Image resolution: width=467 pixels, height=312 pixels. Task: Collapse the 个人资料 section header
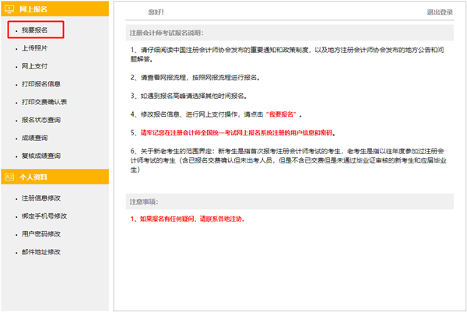(x=54, y=177)
